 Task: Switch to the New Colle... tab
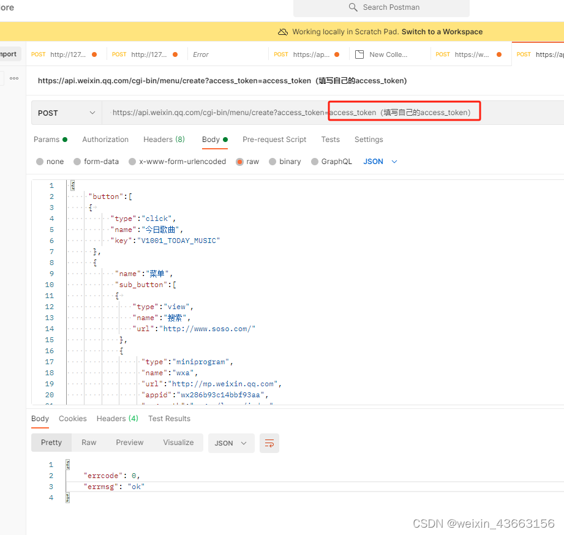[x=389, y=54]
